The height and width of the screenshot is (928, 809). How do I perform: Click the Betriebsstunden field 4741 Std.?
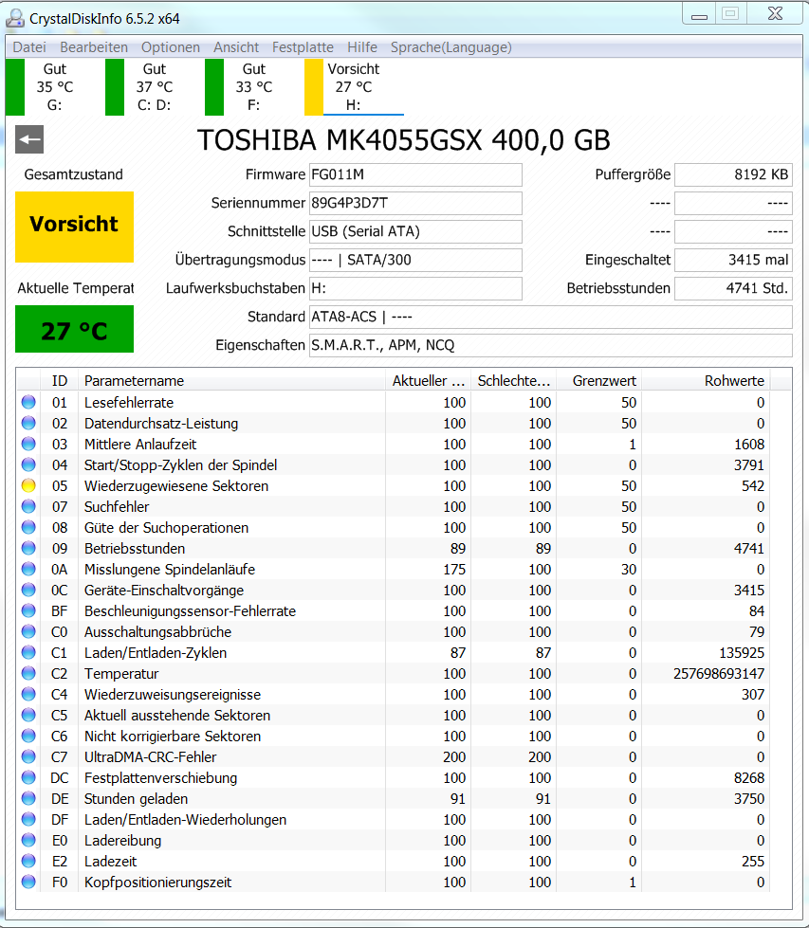point(734,288)
